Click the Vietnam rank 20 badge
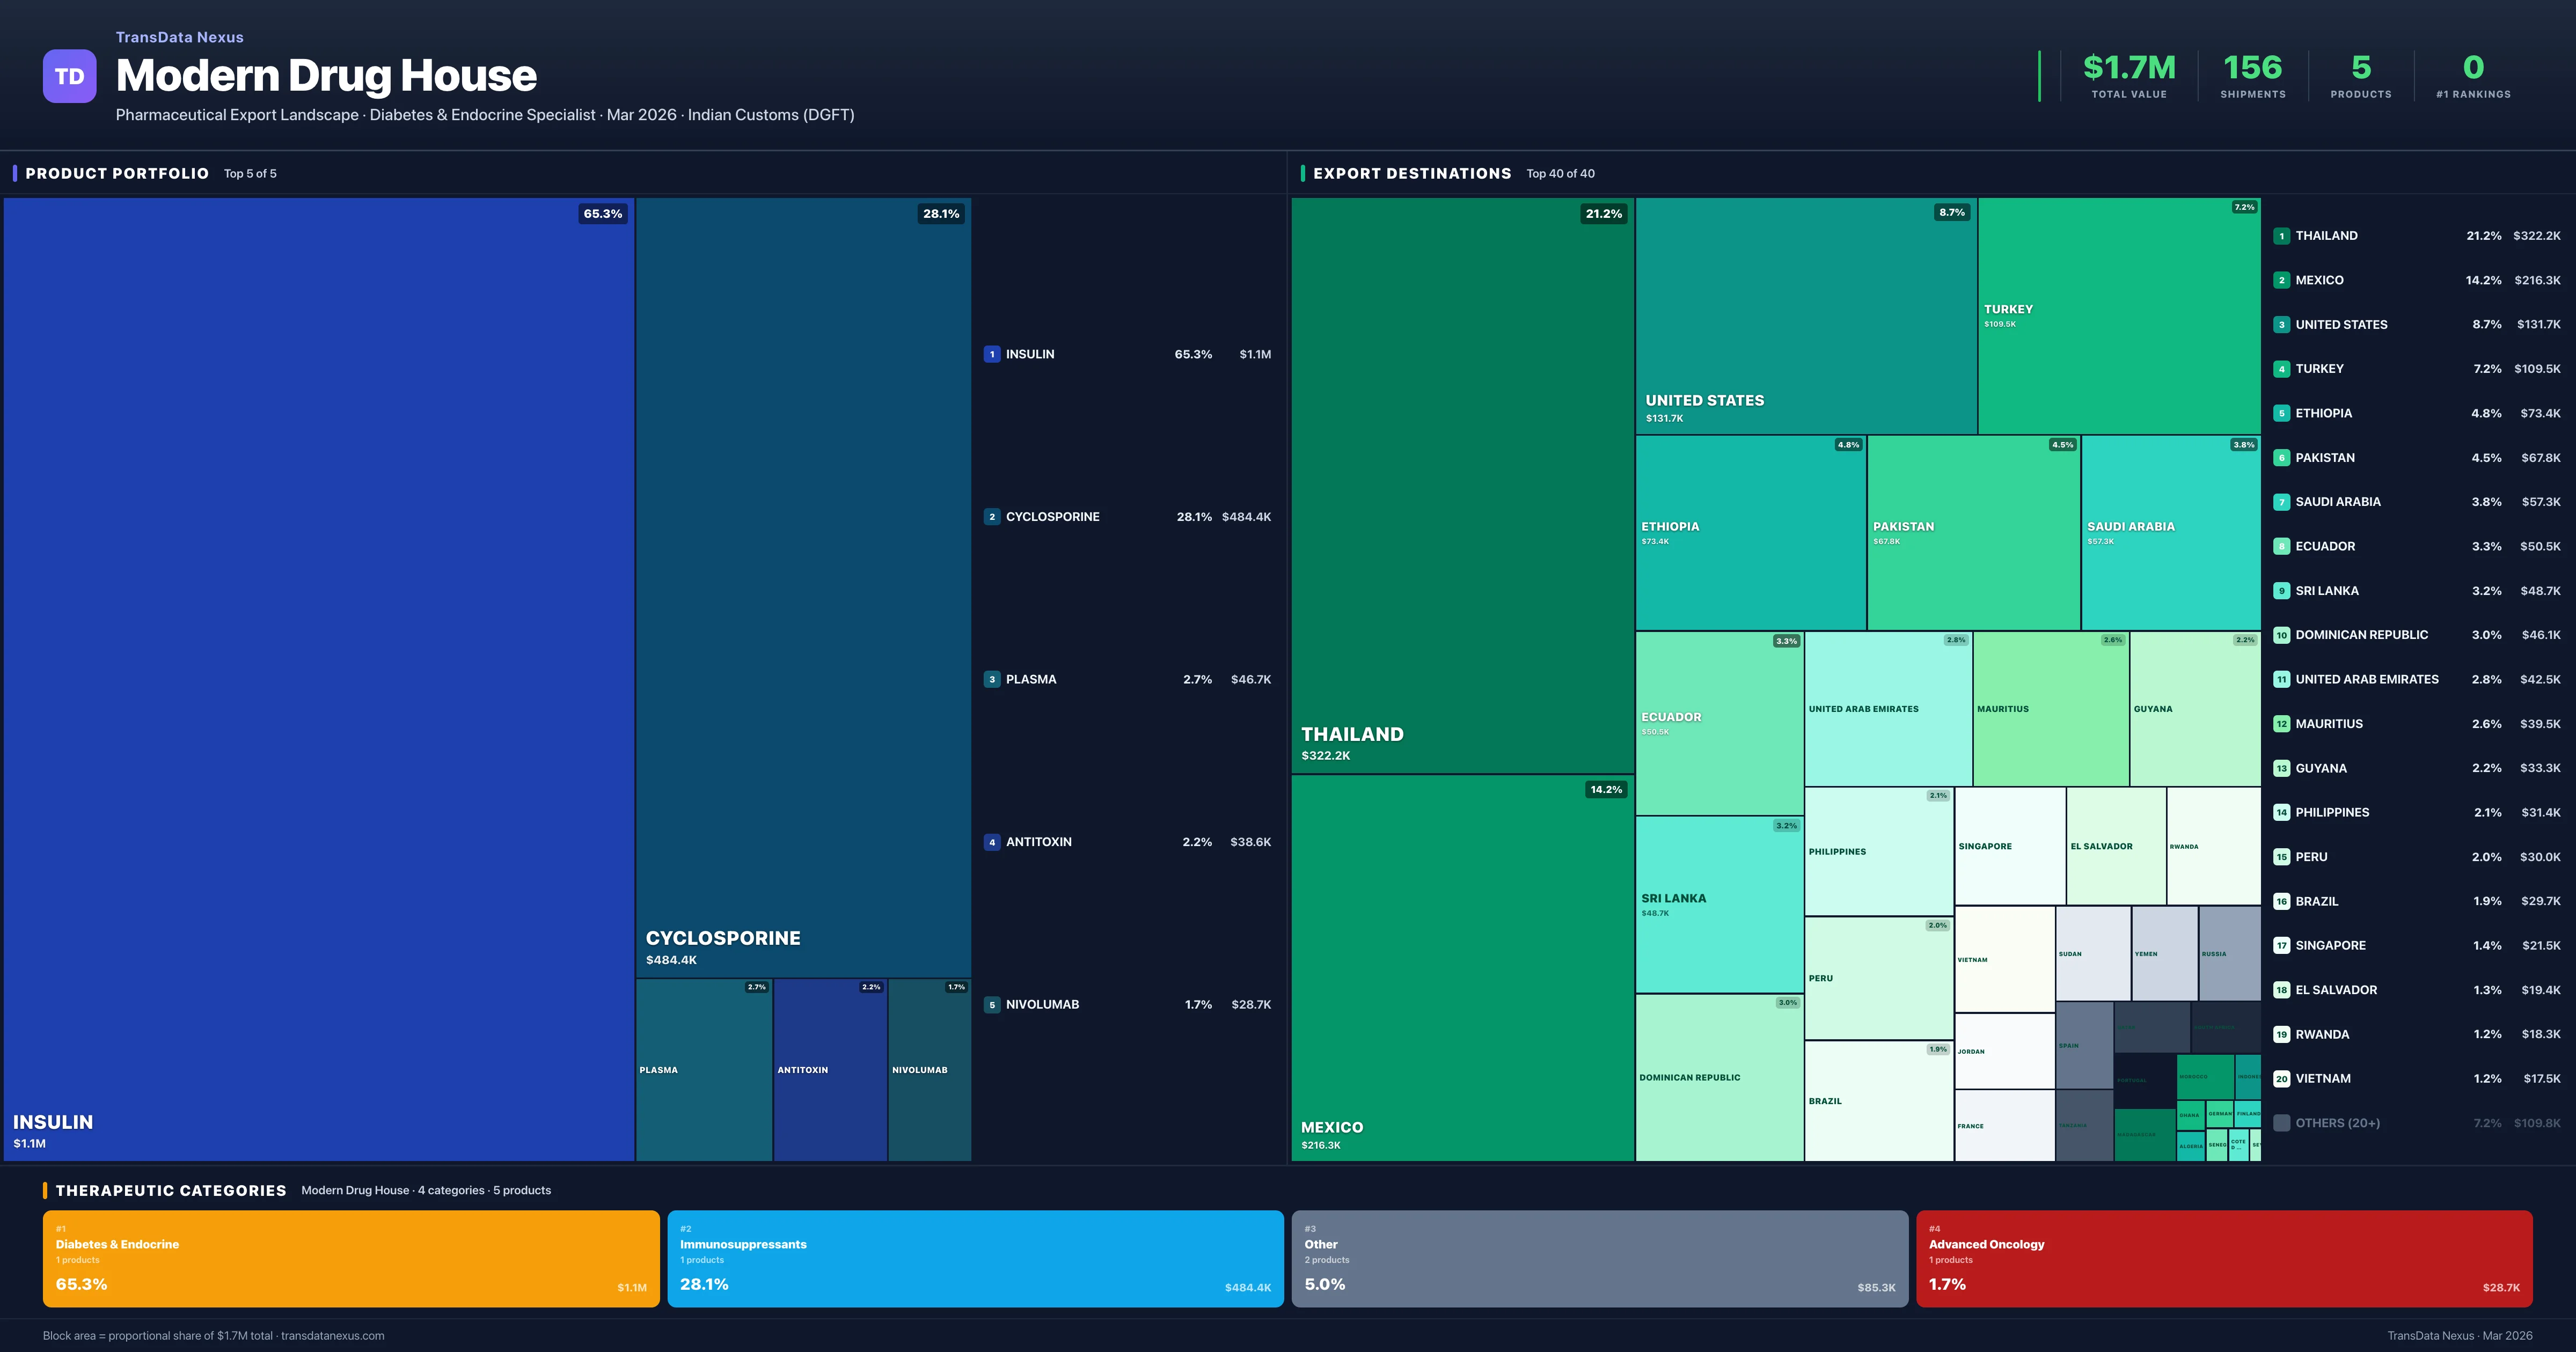 pos(2281,1078)
